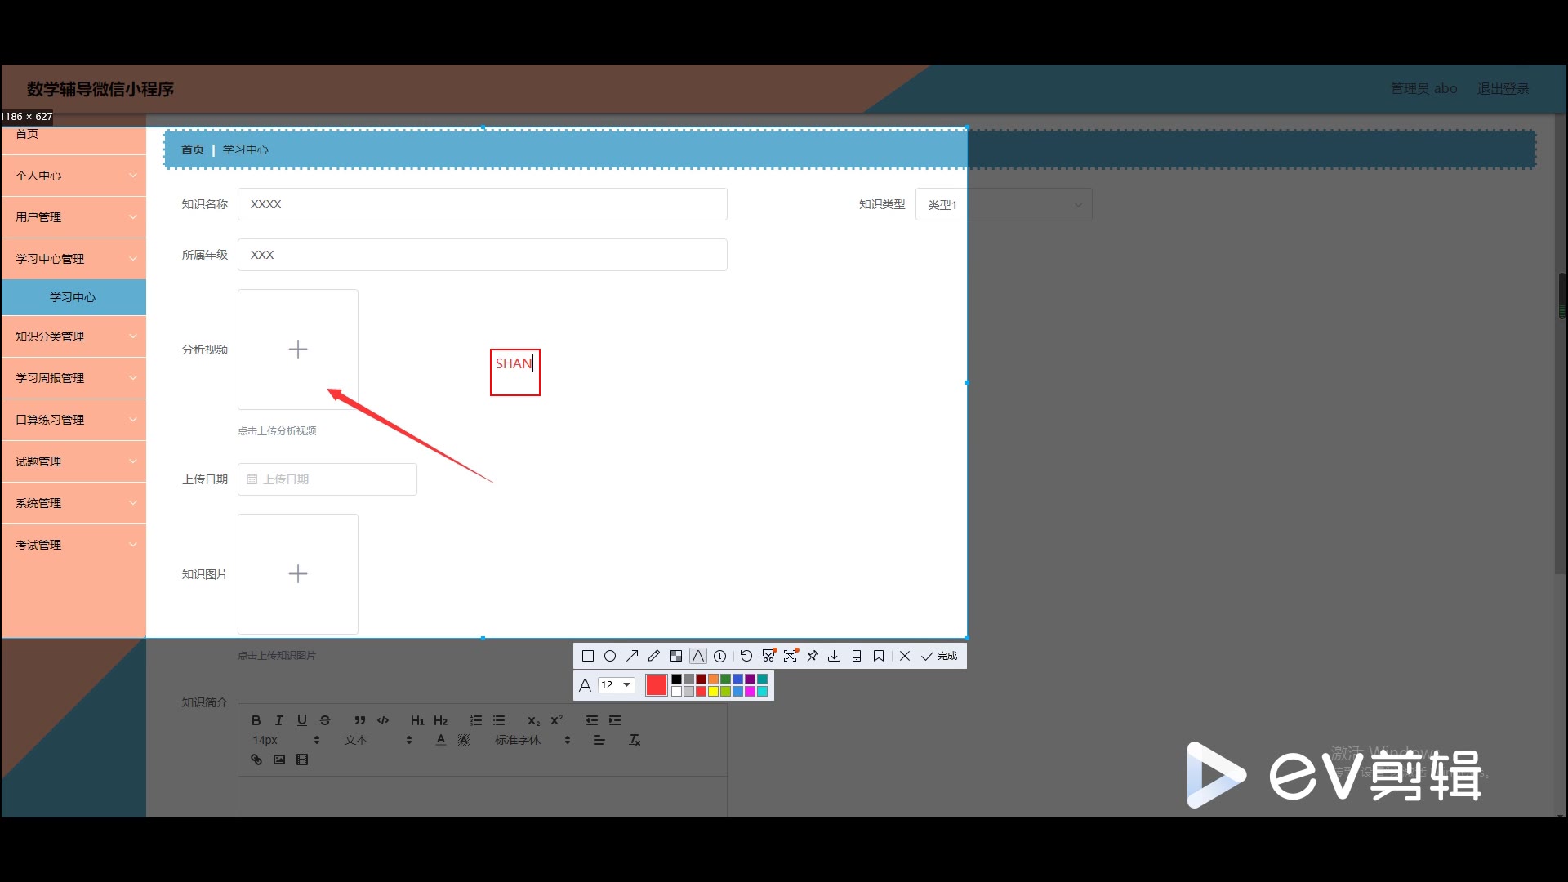
Task: Cancel the screenshot with the X icon
Action: pos(905,656)
